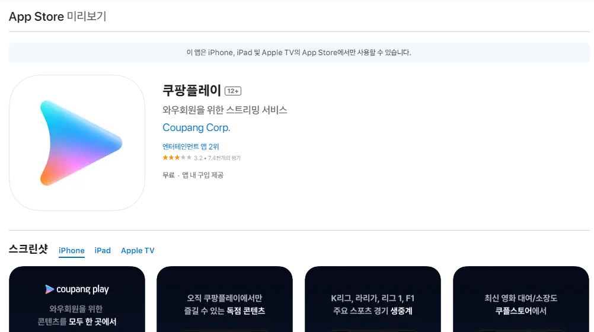Click the iPhone, iPad availability notice banner
The image size is (594, 332).
[299, 53]
